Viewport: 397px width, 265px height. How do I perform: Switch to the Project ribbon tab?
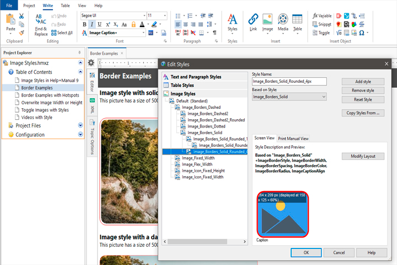pyautogui.click(x=29, y=6)
